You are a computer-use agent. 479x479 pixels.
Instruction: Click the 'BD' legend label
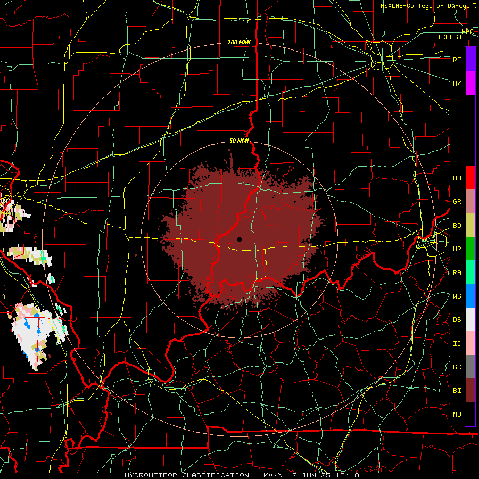pyautogui.click(x=457, y=226)
